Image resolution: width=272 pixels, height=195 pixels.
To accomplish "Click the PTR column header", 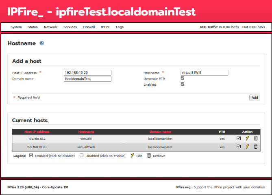I will click(x=222, y=132).
